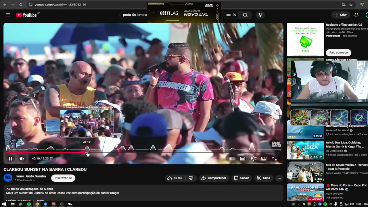368x207 pixels.
Task: Open the notifications bell
Action: click(356, 15)
